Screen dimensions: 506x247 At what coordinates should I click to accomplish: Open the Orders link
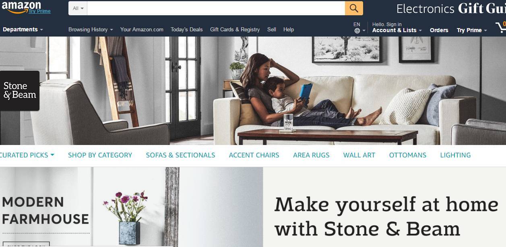(439, 30)
